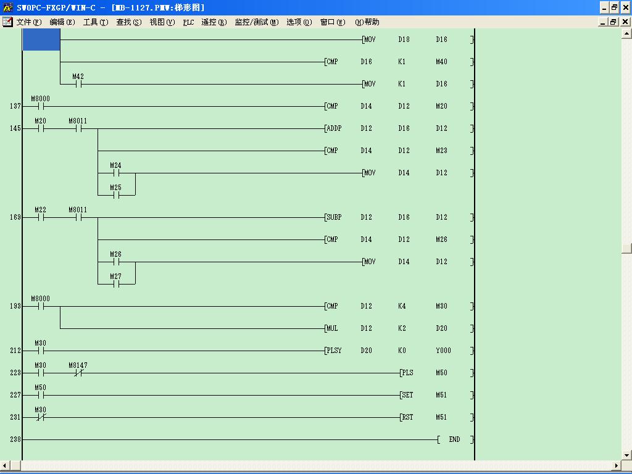
Task: Select the M25 parallel contact
Action: pos(115,195)
